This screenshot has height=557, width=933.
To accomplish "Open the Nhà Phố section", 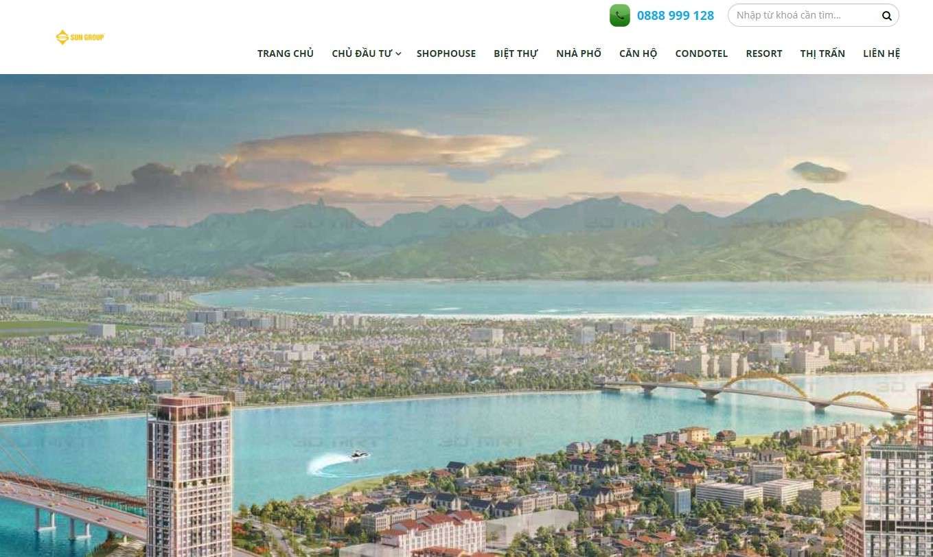I will pos(579,54).
